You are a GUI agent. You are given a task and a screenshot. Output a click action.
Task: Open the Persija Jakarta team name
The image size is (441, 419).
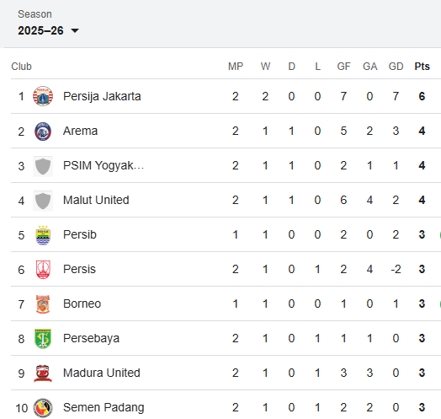(102, 96)
